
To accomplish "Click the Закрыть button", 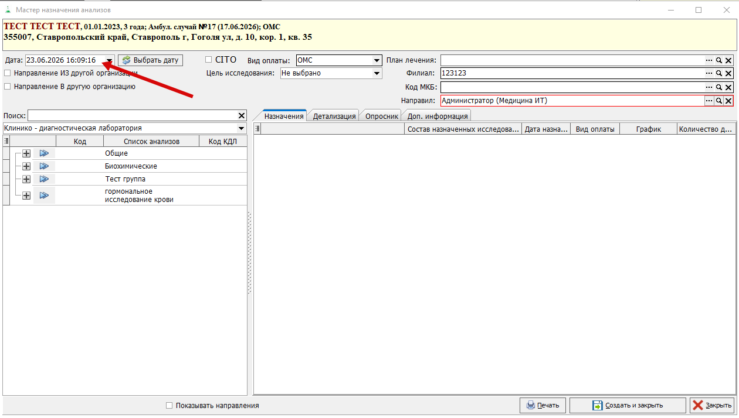I will 712,405.
